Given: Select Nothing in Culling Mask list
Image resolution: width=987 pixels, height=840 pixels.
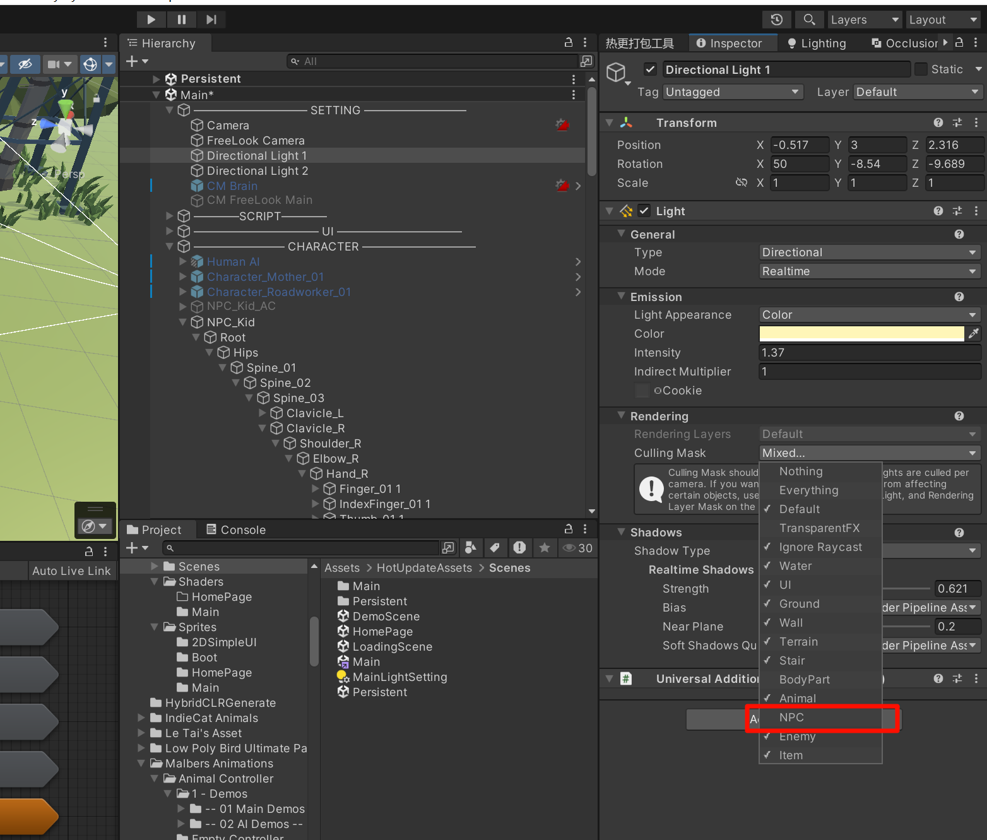Looking at the screenshot, I should pyautogui.click(x=820, y=471).
